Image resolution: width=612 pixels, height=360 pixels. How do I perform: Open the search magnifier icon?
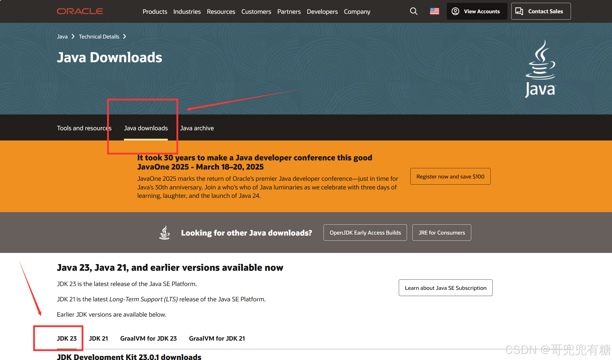pos(414,11)
